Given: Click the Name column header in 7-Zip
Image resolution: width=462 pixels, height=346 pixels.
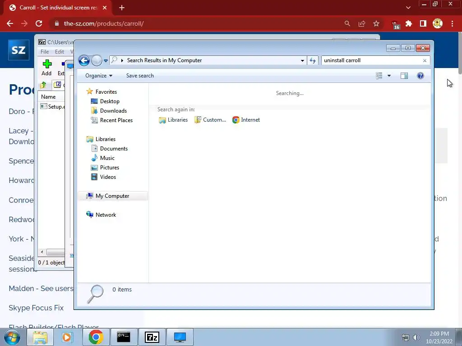Looking at the screenshot, I should coord(48,97).
